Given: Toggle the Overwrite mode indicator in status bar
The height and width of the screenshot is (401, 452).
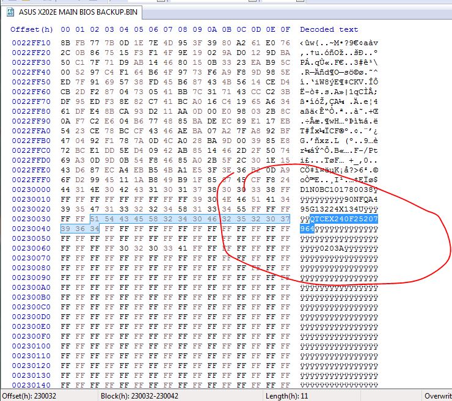Looking at the screenshot, I should (438, 396).
